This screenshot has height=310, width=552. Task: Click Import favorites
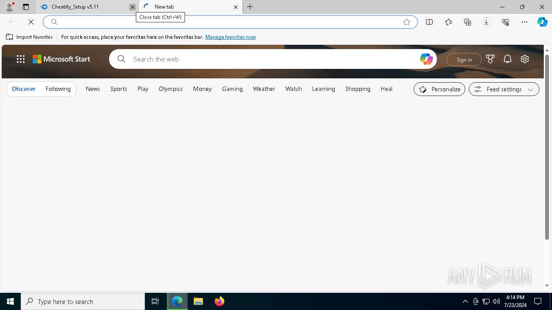tap(29, 37)
